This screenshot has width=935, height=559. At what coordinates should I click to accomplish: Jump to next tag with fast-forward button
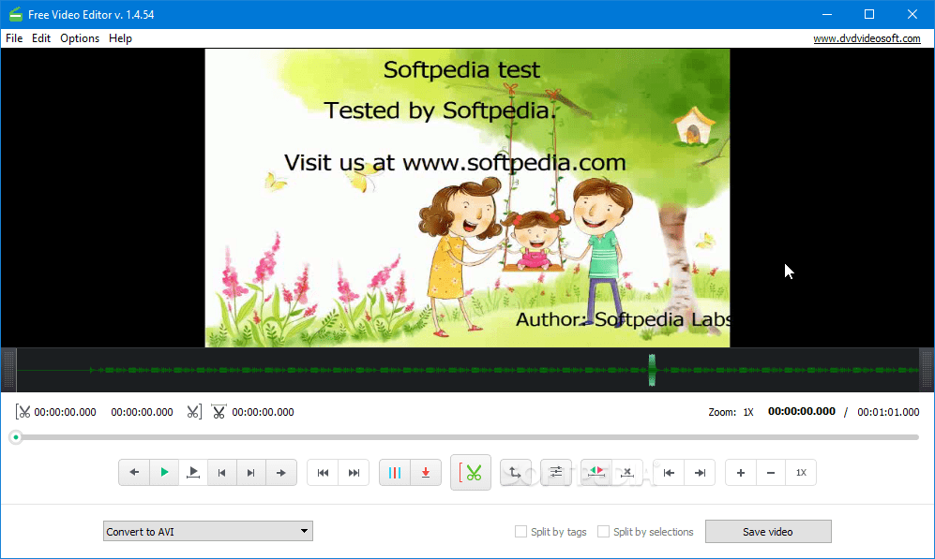pyautogui.click(x=354, y=473)
